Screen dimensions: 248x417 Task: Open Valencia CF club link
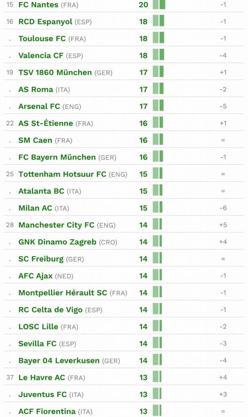pyautogui.click(x=41, y=55)
